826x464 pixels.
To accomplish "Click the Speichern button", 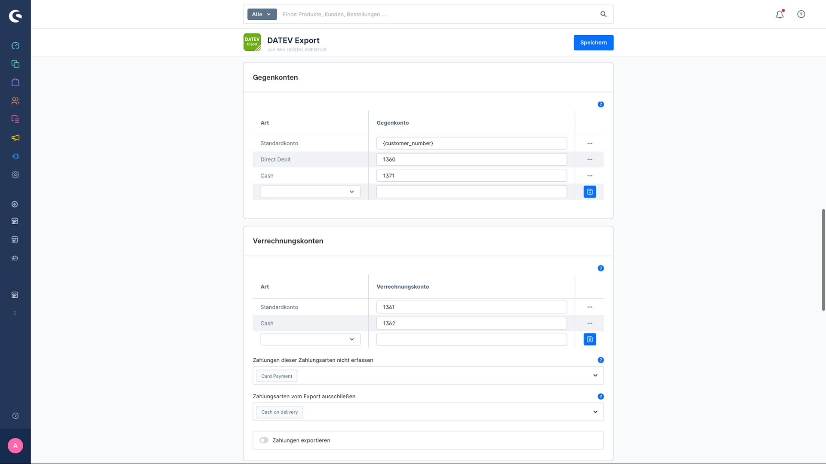I will pyautogui.click(x=593, y=43).
